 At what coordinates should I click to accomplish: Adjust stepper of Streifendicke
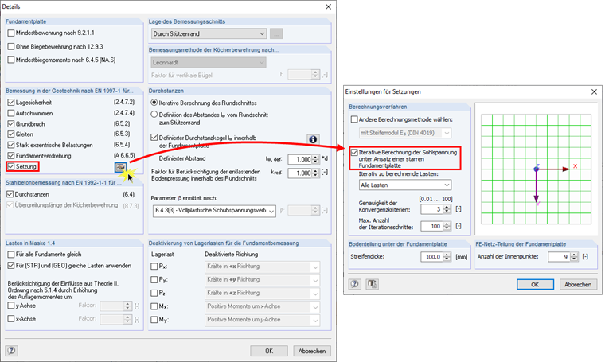click(x=447, y=257)
